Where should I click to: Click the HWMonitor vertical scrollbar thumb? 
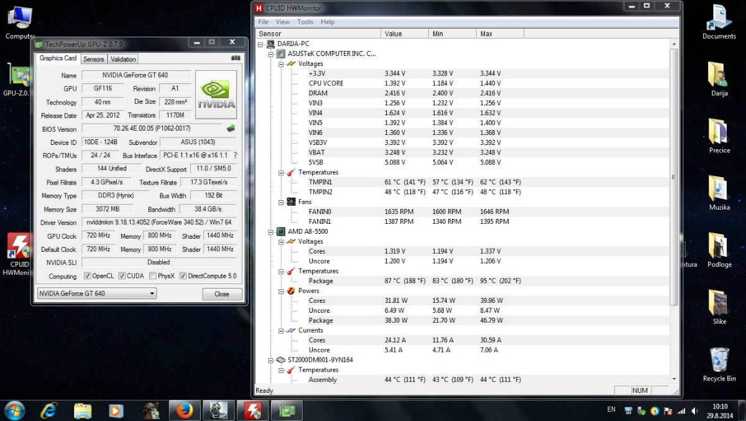pyautogui.click(x=674, y=177)
